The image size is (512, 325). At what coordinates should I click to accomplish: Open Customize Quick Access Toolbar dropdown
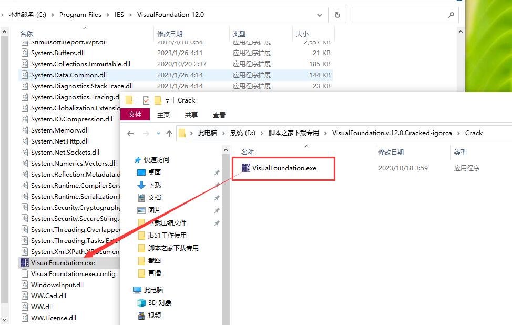point(167,100)
